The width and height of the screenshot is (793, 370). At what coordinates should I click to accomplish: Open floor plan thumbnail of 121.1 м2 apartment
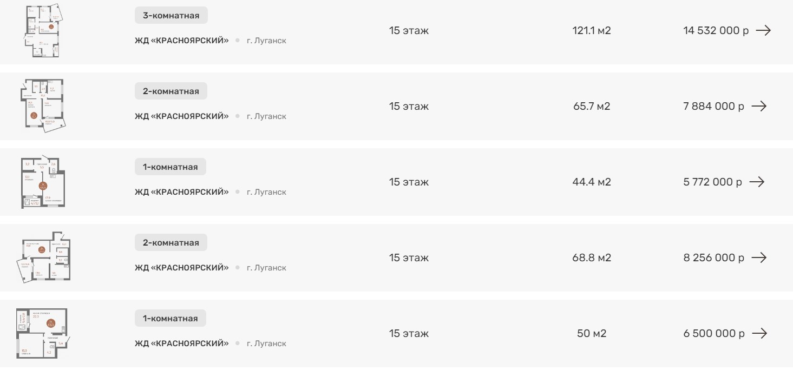point(43,31)
